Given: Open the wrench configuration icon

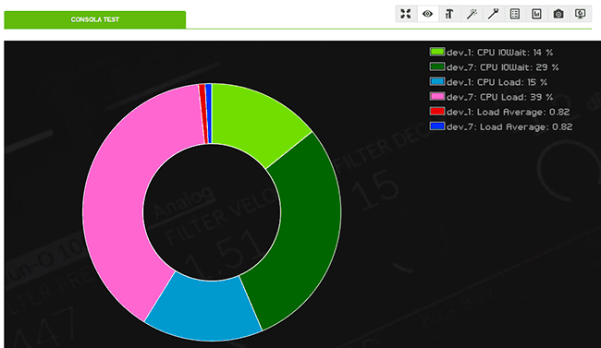Looking at the screenshot, I should pyautogui.click(x=493, y=14).
